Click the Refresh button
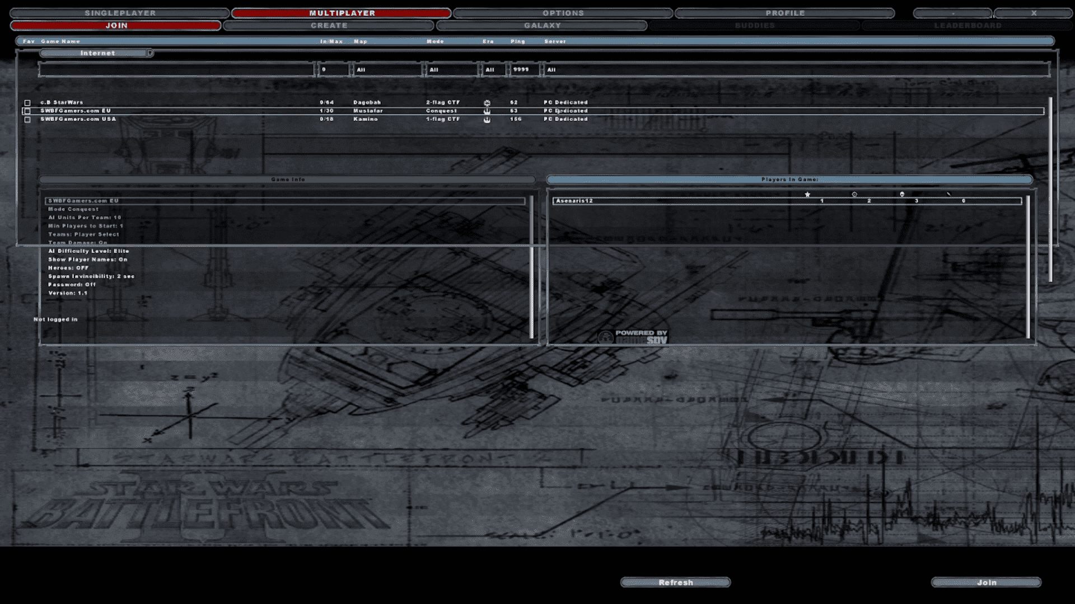The width and height of the screenshot is (1075, 604). [x=675, y=582]
